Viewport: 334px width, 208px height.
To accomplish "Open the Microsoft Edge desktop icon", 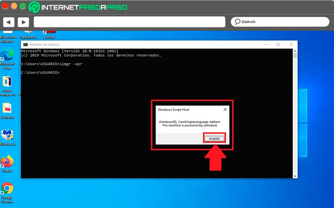I will pyautogui.click(x=7, y=59).
